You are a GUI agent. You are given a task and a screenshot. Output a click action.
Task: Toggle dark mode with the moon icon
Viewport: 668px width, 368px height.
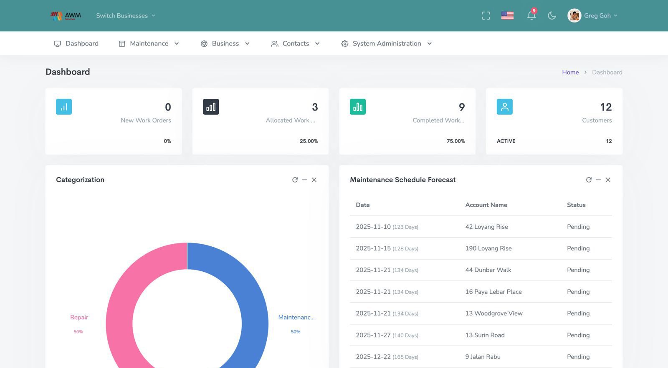tap(552, 16)
